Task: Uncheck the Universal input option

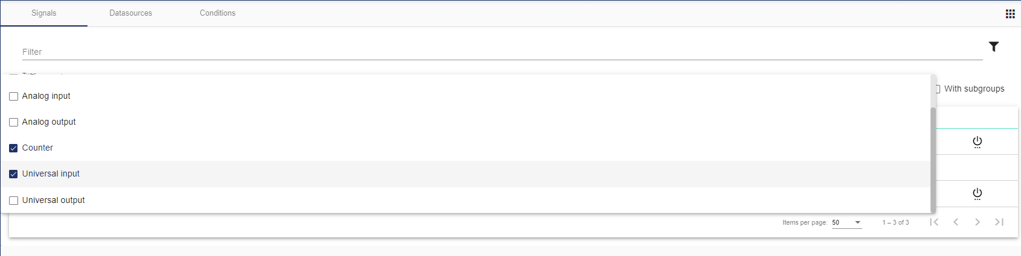Action: pos(13,174)
